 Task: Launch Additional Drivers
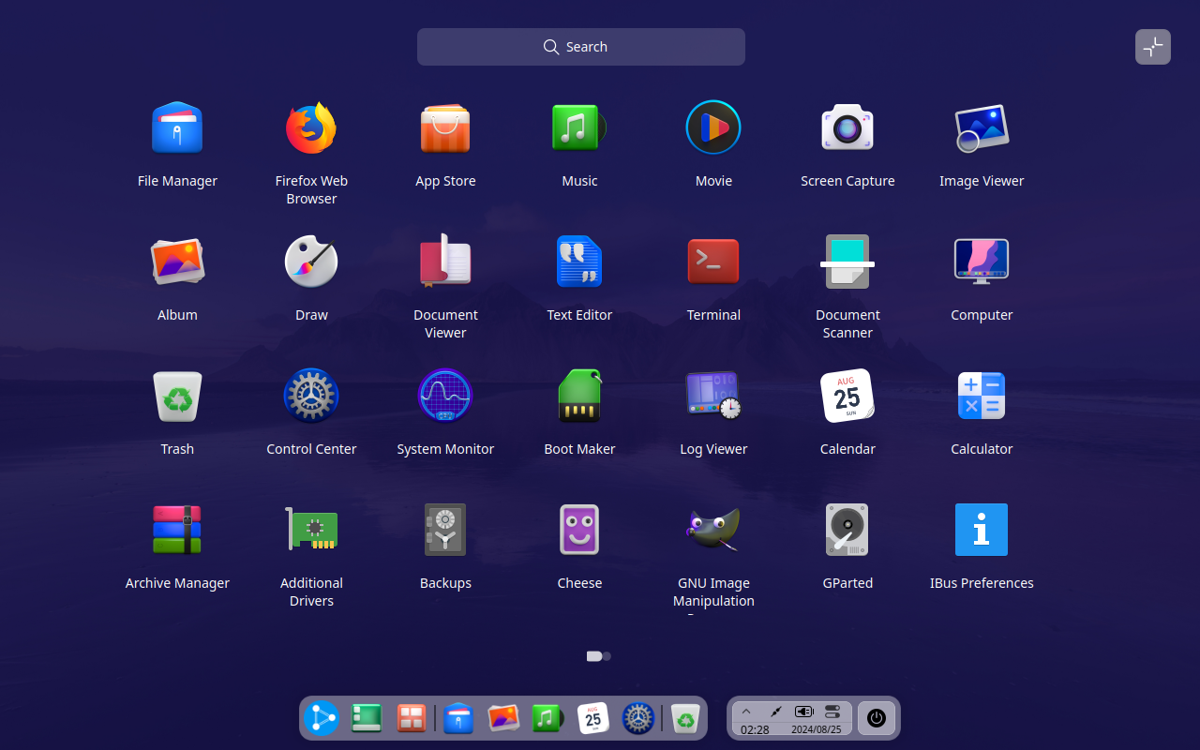[311, 530]
